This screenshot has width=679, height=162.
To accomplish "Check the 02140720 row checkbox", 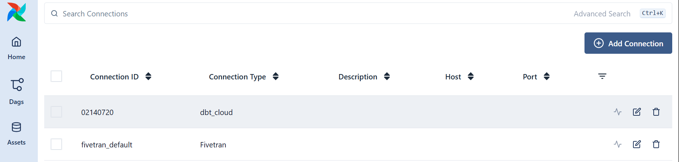I will click(x=56, y=112).
